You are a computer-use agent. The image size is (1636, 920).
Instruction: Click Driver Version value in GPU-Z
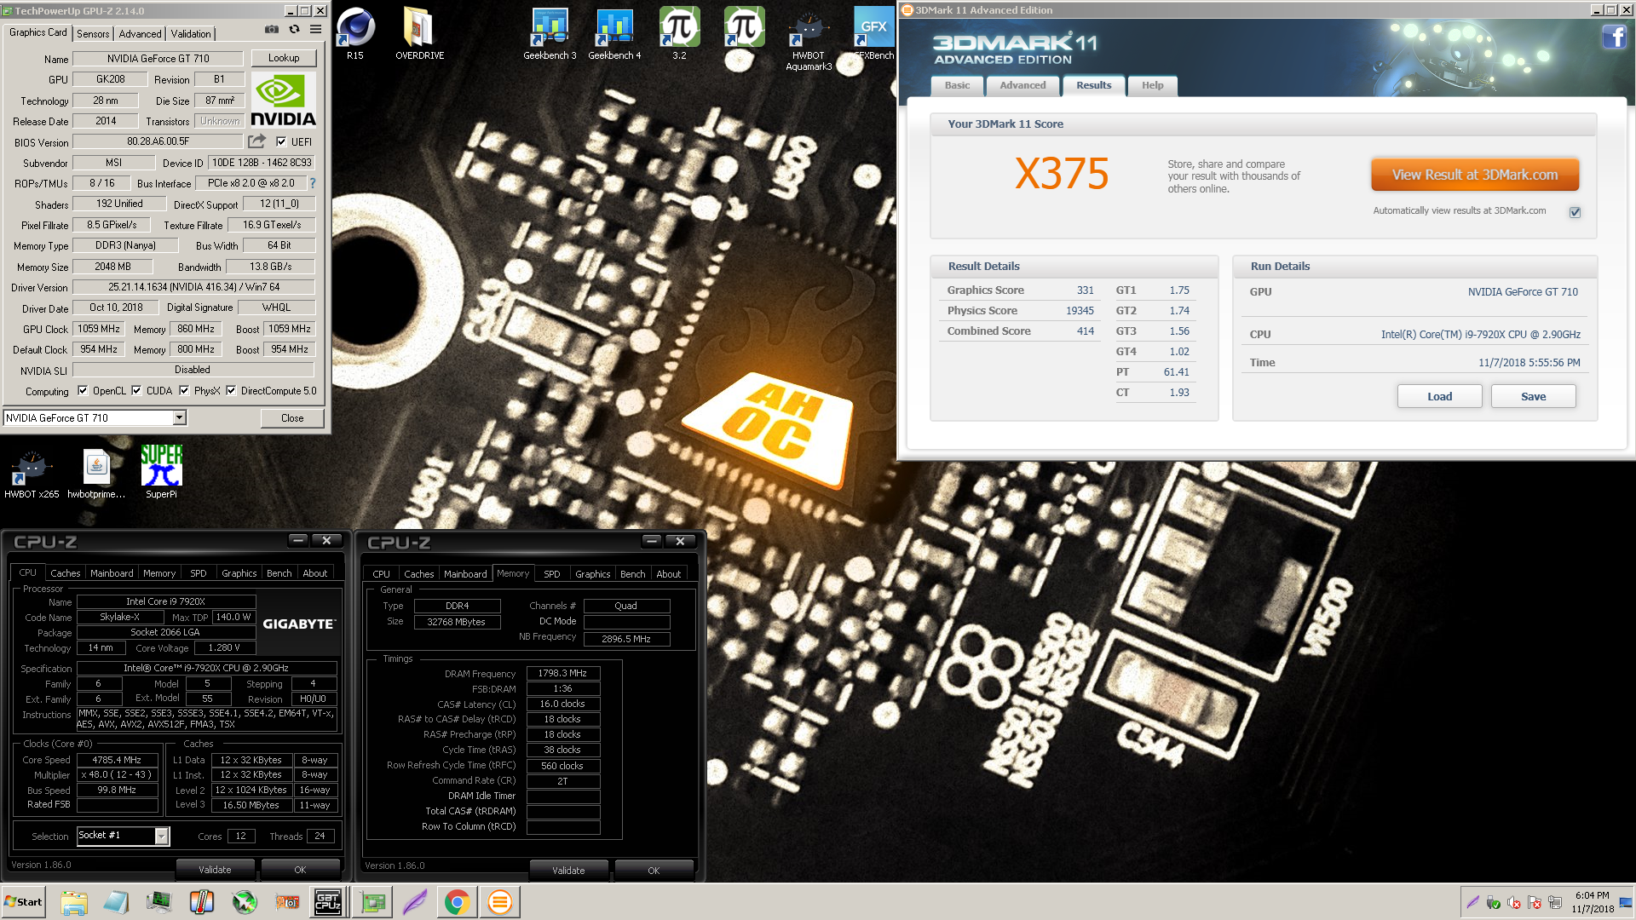click(193, 287)
